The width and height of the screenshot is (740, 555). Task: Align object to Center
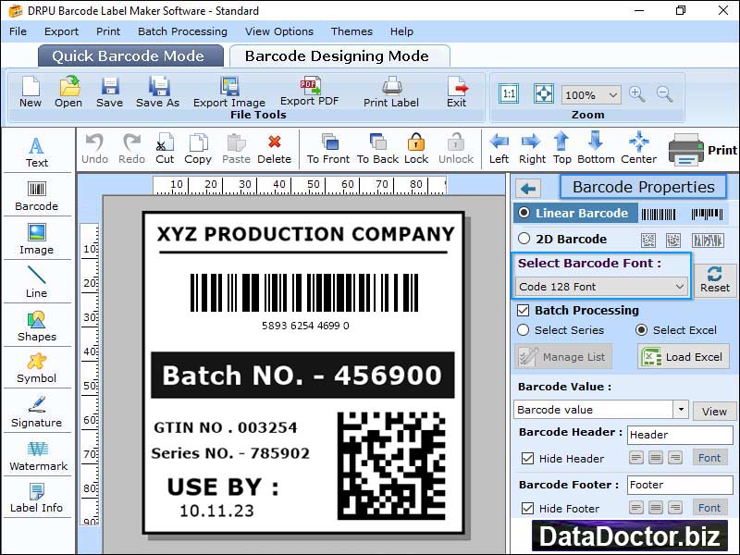(x=638, y=148)
